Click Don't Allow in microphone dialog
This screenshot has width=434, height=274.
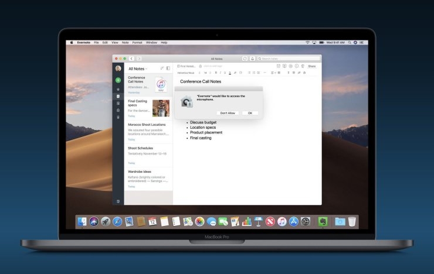(x=228, y=113)
